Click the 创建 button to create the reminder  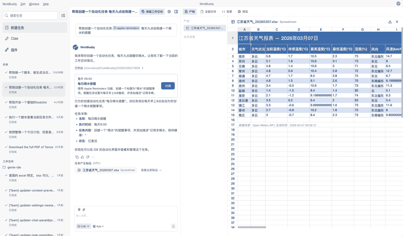coord(168,85)
